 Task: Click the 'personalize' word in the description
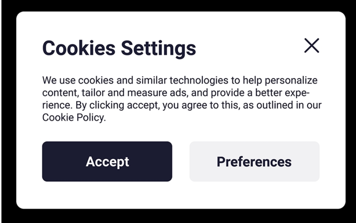291,81
